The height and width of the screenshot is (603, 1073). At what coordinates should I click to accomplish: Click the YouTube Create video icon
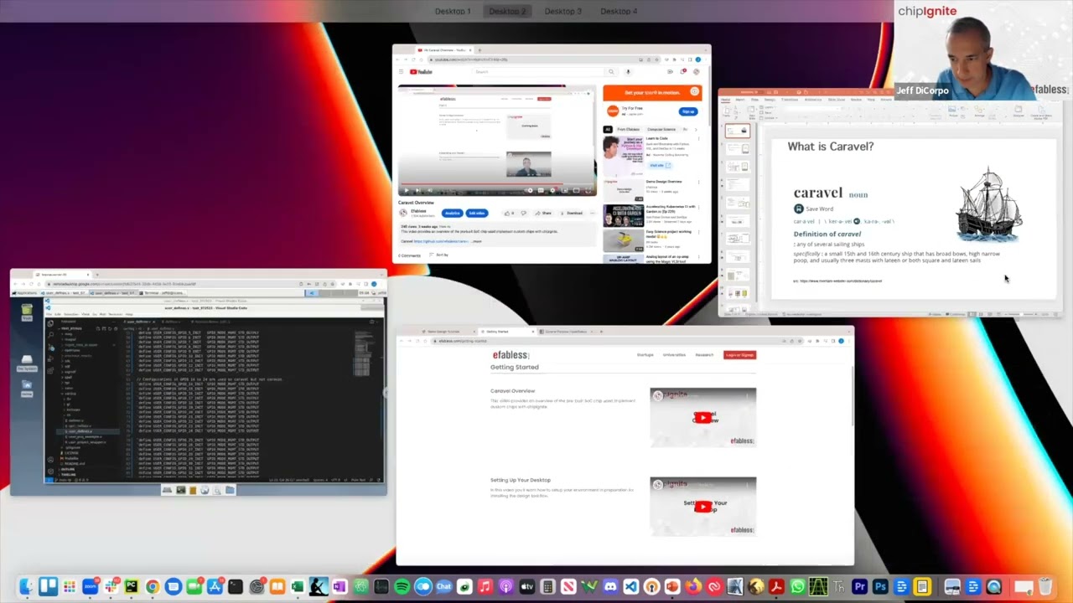tap(670, 72)
